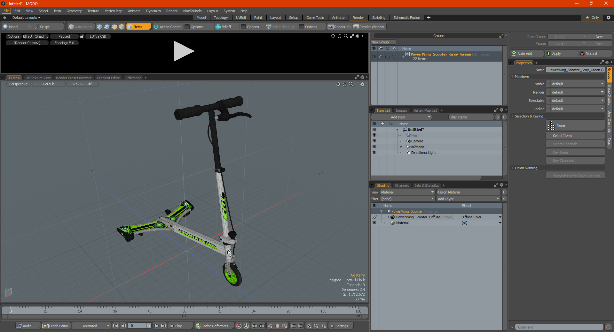The height and width of the screenshot is (332, 614).
Task: Activate Items selection mode
Action: tap(138, 27)
